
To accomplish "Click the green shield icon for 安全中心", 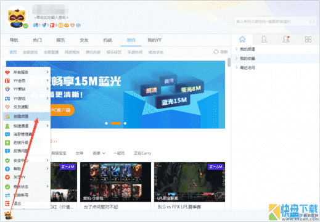I will point(7,160).
